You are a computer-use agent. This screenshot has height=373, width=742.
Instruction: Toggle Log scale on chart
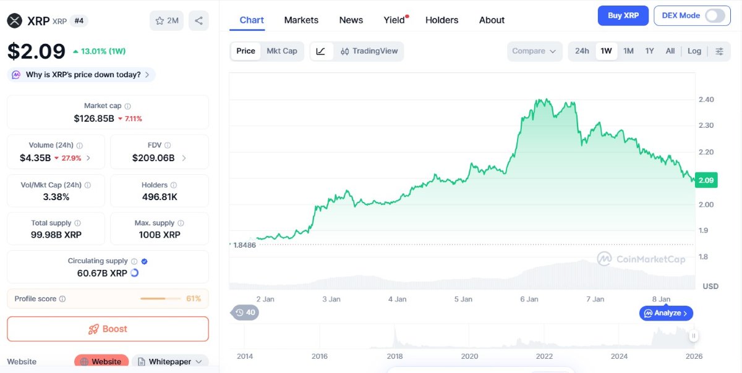pos(694,51)
